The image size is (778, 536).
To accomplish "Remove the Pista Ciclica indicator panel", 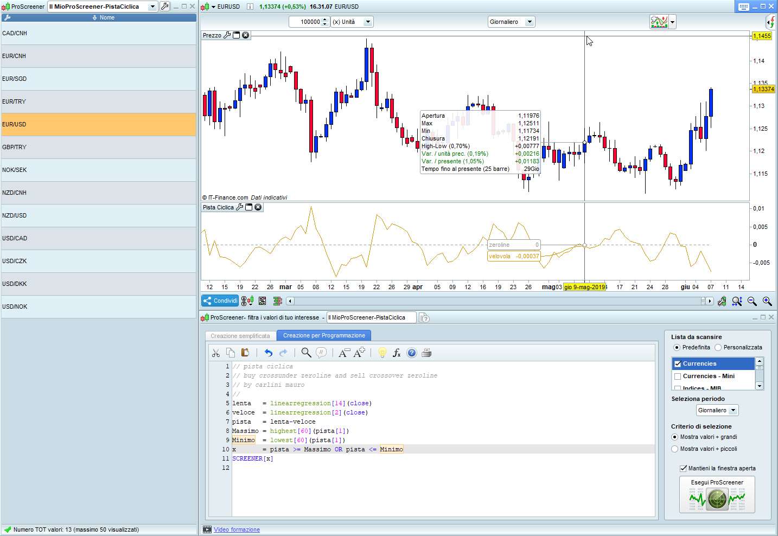I will click(258, 207).
